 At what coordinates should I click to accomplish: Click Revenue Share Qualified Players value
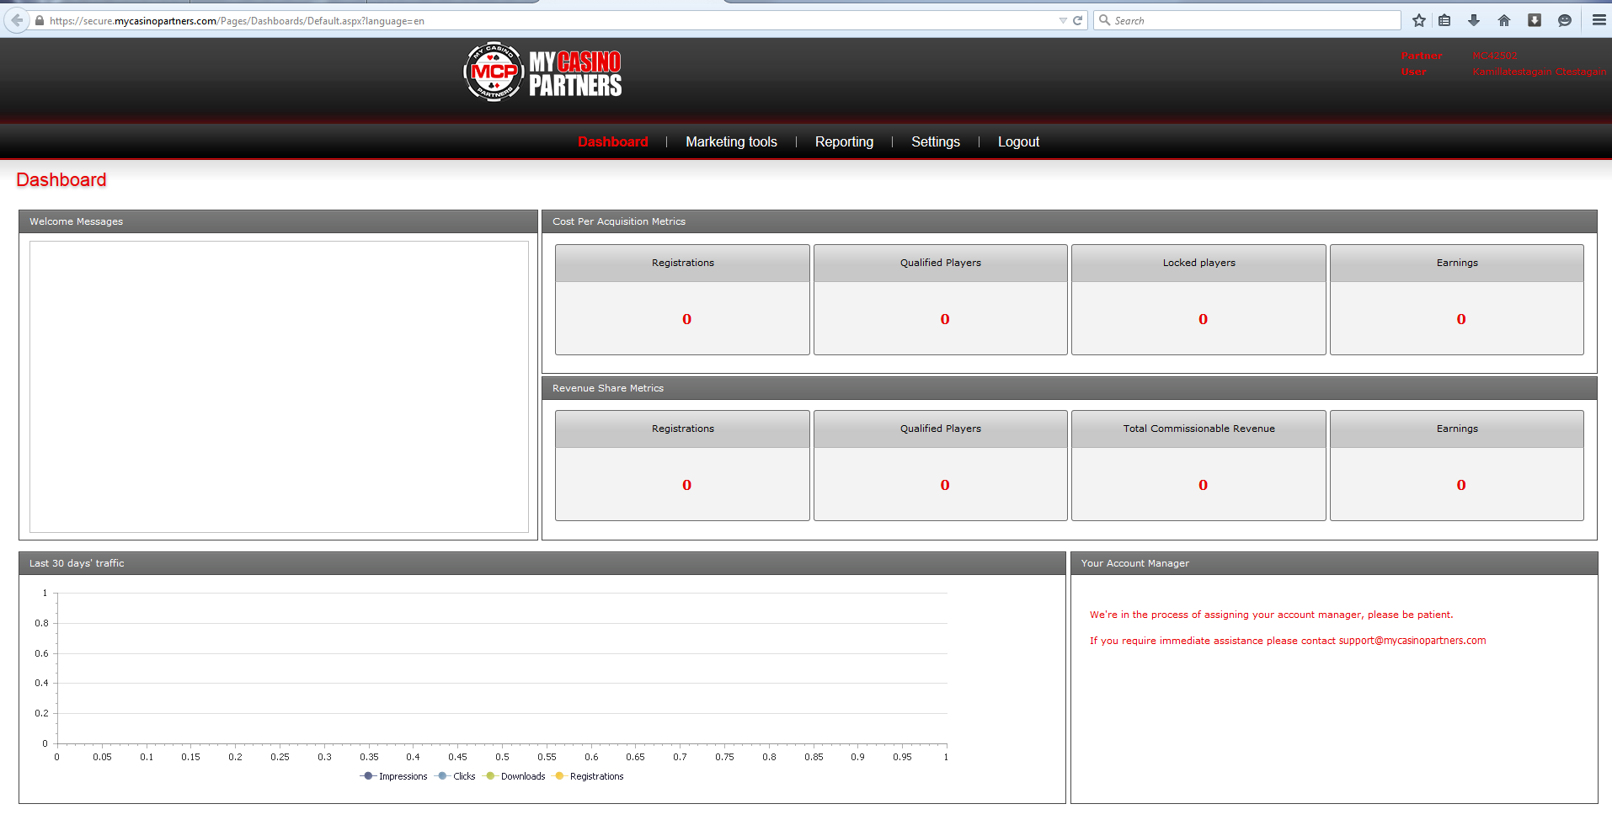(945, 485)
